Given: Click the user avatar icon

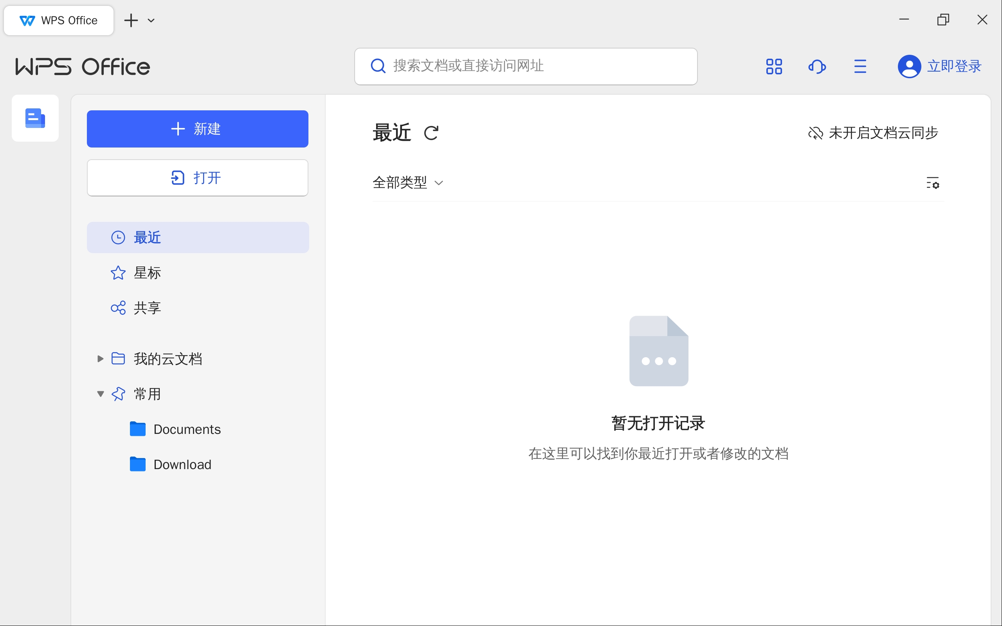Looking at the screenshot, I should click(x=909, y=66).
